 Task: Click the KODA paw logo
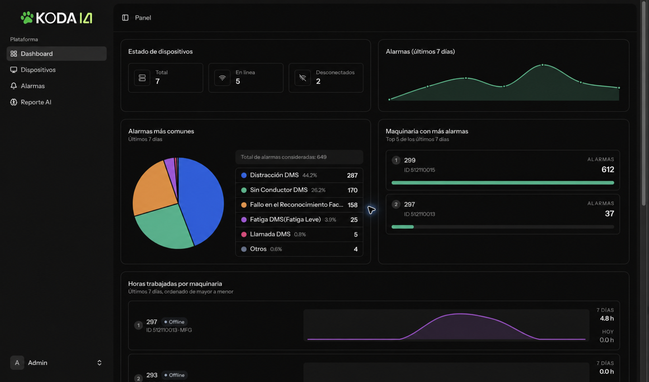point(27,17)
